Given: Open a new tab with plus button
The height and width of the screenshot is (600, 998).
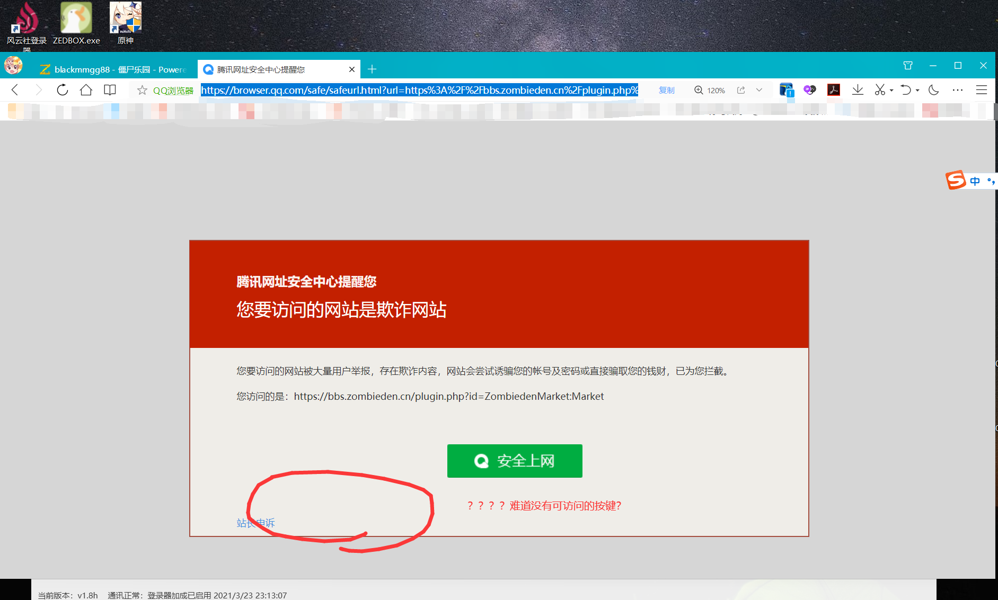Looking at the screenshot, I should click(x=372, y=69).
